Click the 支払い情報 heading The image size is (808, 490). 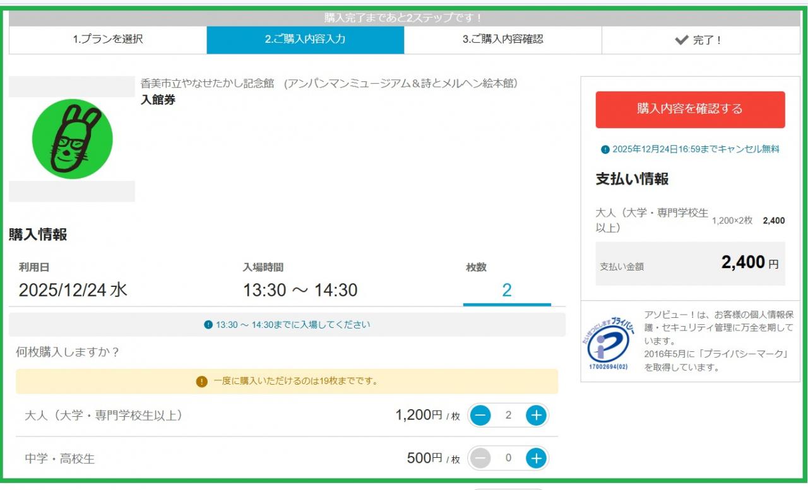pos(632,179)
